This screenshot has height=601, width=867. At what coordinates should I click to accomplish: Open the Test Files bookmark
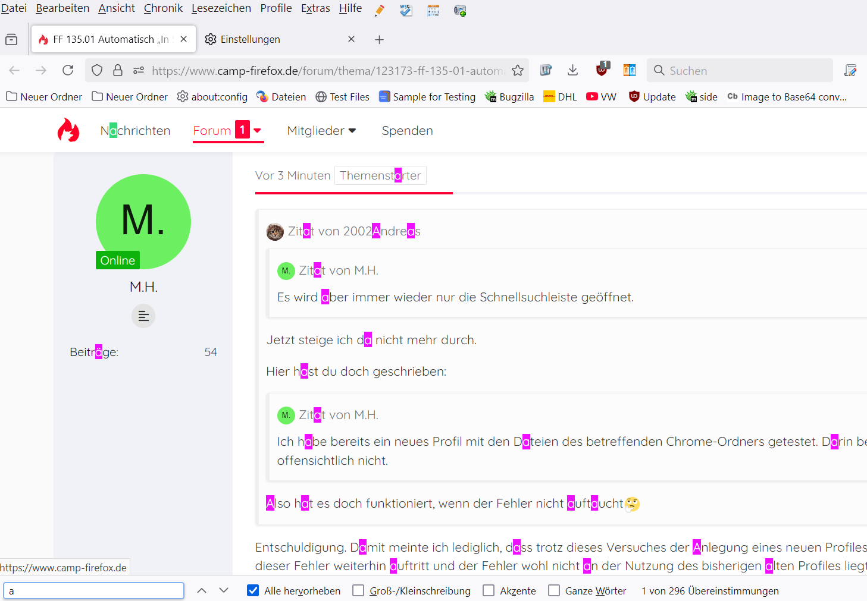tap(342, 96)
